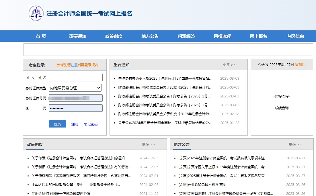Viewport: 316px width, 196px height.
Task: Click the 中文姓名 input field
Action: pyautogui.click(x=75, y=77)
